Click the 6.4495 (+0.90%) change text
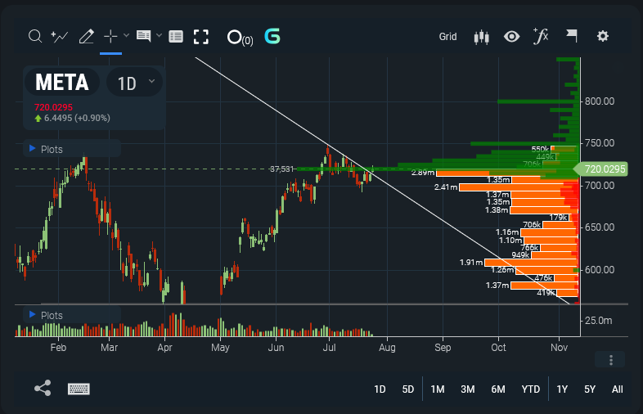 click(x=73, y=118)
